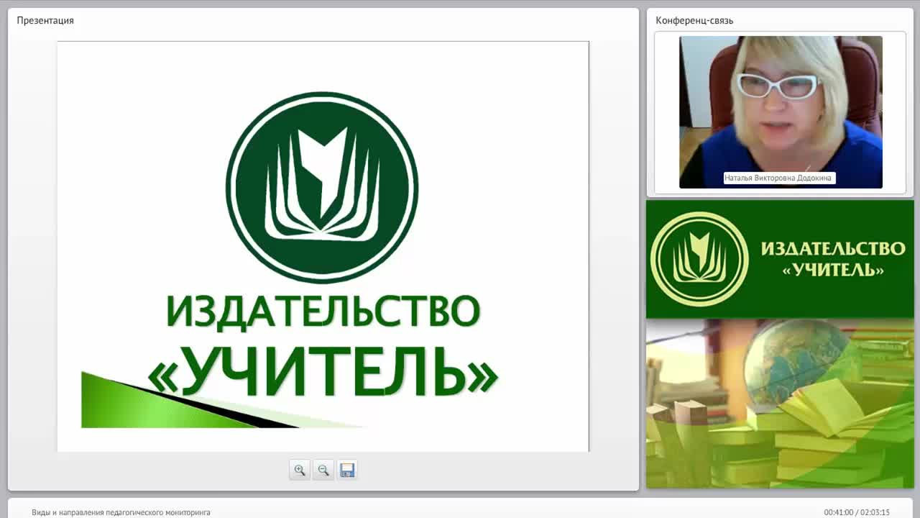The width and height of the screenshot is (920, 518).
Task: Save the presentation with the floppy disk icon
Action: click(x=347, y=470)
